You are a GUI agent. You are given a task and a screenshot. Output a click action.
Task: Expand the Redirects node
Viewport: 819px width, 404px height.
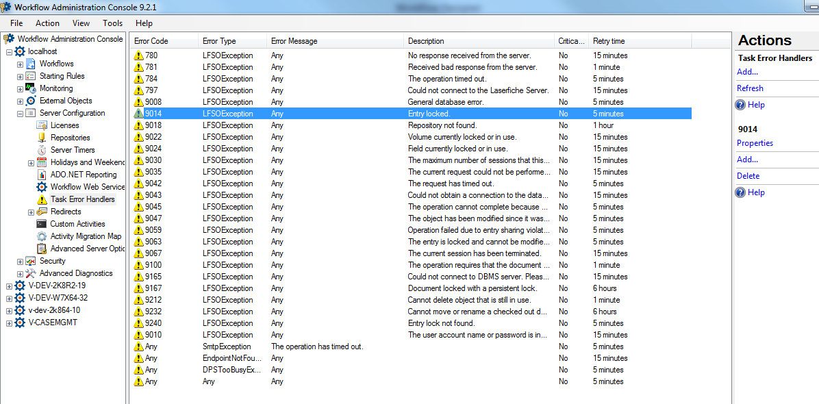pyautogui.click(x=31, y=212)
